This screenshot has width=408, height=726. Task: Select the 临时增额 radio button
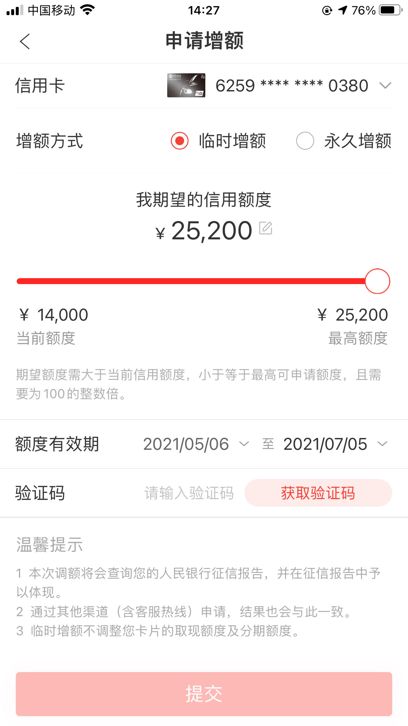click(180, 141)
